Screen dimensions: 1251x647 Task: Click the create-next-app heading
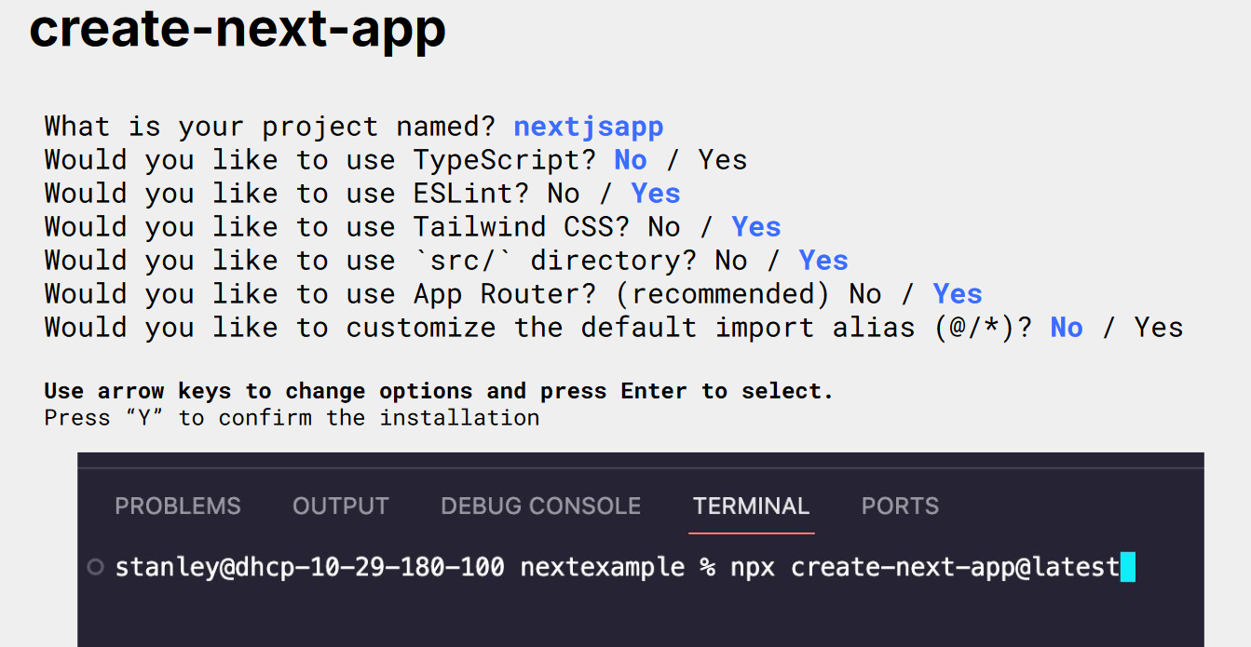[x=238, y=28]
